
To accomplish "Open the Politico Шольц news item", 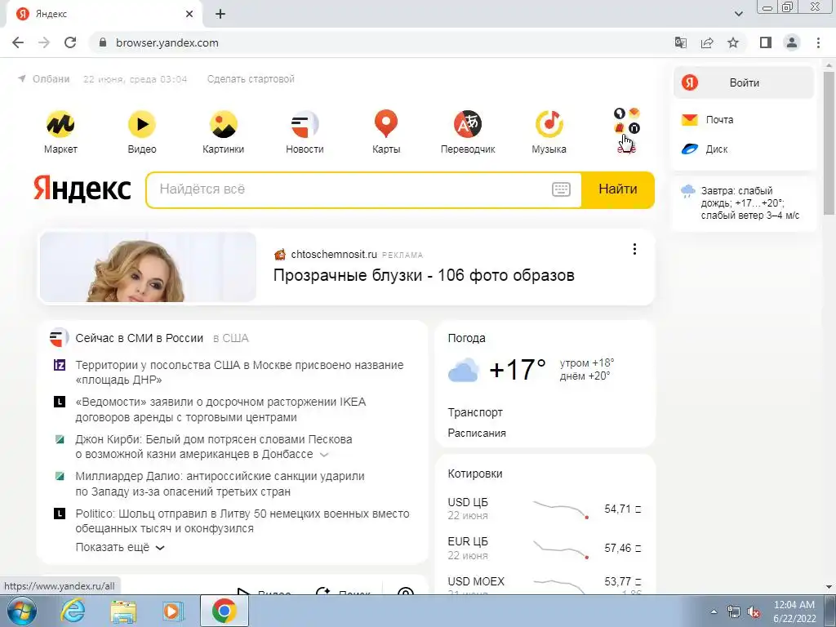I will [242, 521].
